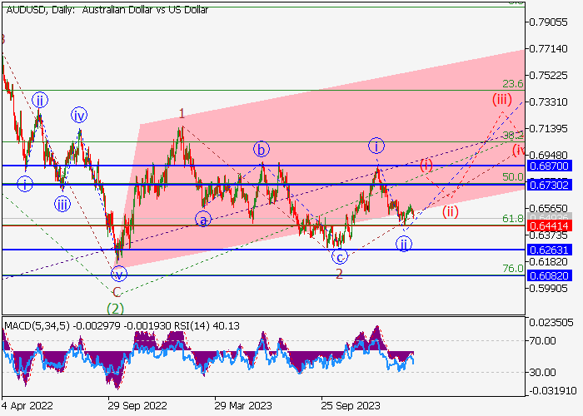Click the red (iii) forecast wave label
This screenshot has height=416, width=583.
[502, 99]
